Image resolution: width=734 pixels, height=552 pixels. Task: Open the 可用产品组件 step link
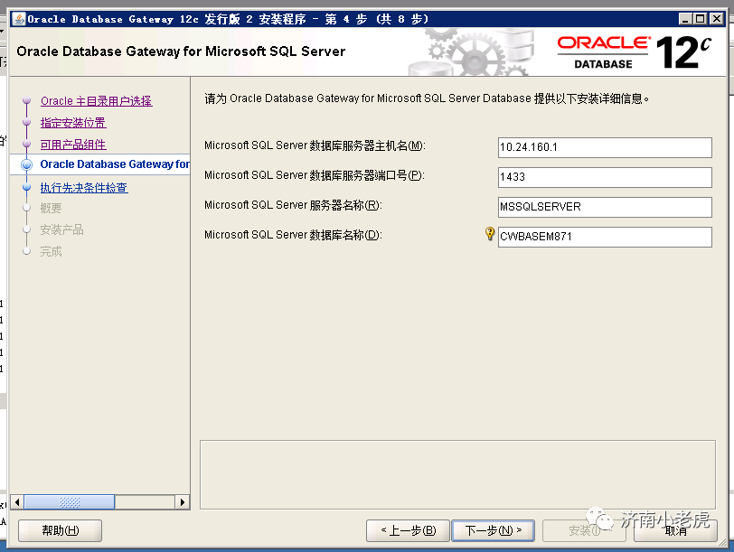(x=73, y=145)
